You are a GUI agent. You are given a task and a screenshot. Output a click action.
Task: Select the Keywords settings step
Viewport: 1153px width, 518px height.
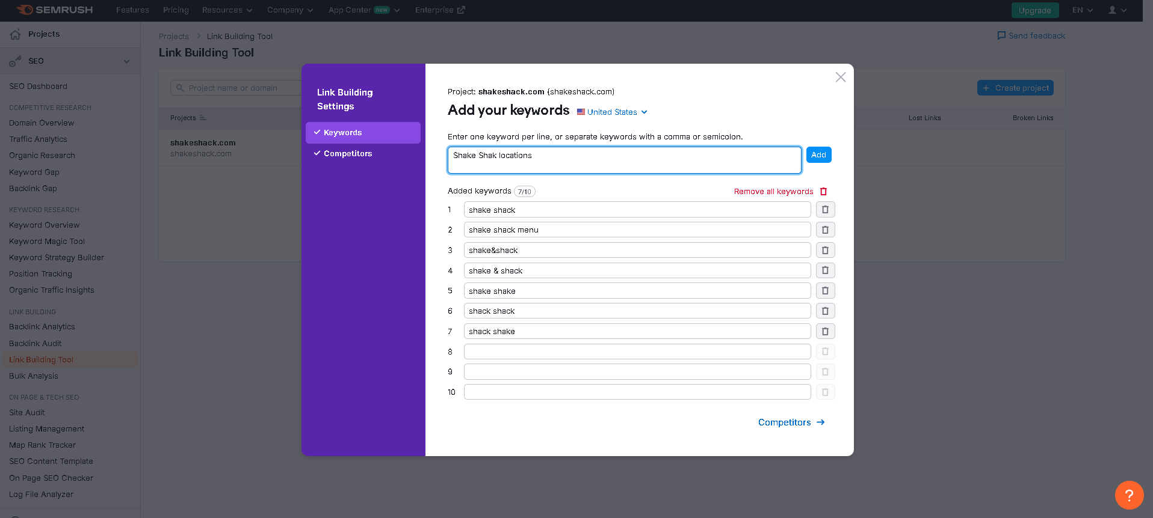click(x=363, y=133)
